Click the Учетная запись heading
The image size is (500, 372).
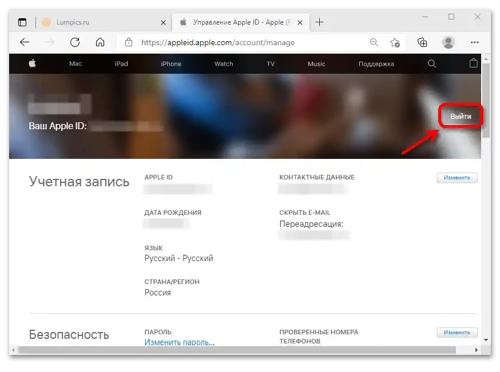pyautogui.click(x=79, y=182)
